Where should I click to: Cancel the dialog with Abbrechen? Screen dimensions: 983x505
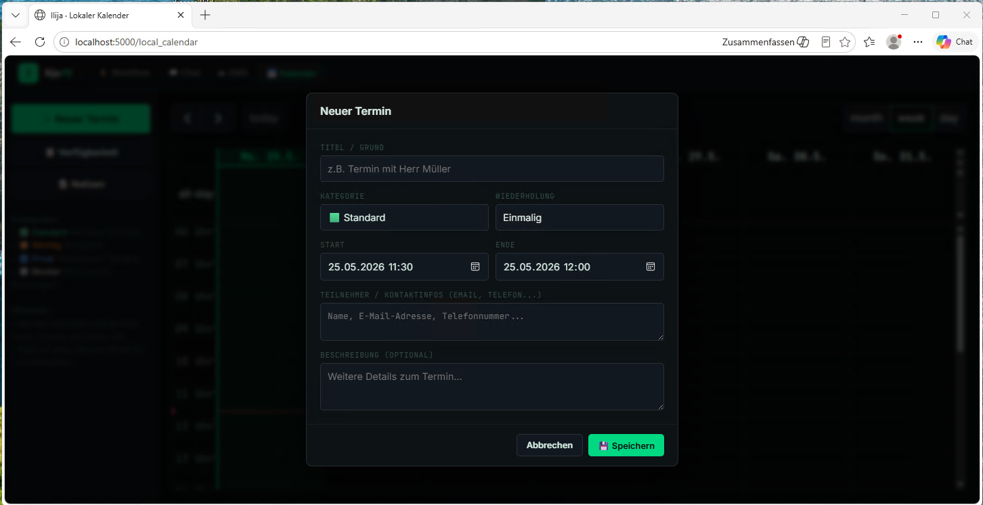(550, 446)
